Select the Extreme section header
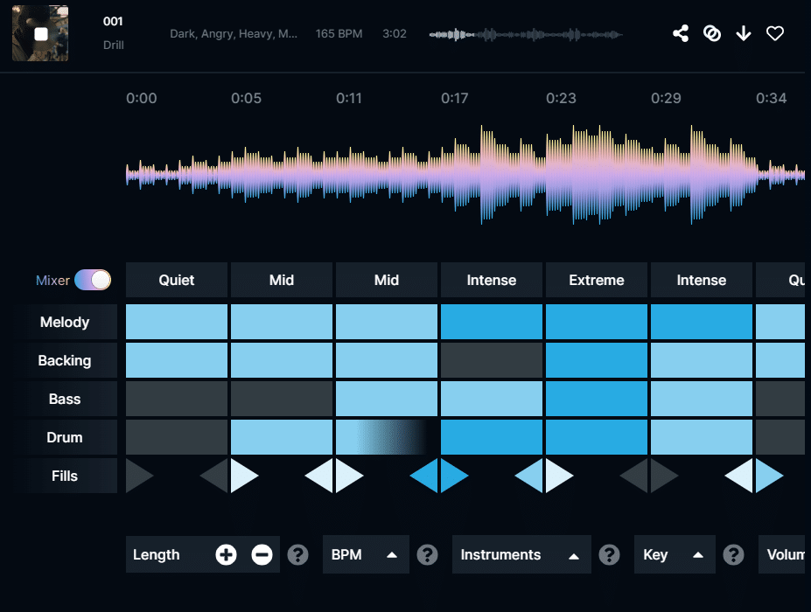This screenshot has width=811, height=612. [x=597, y=280]
